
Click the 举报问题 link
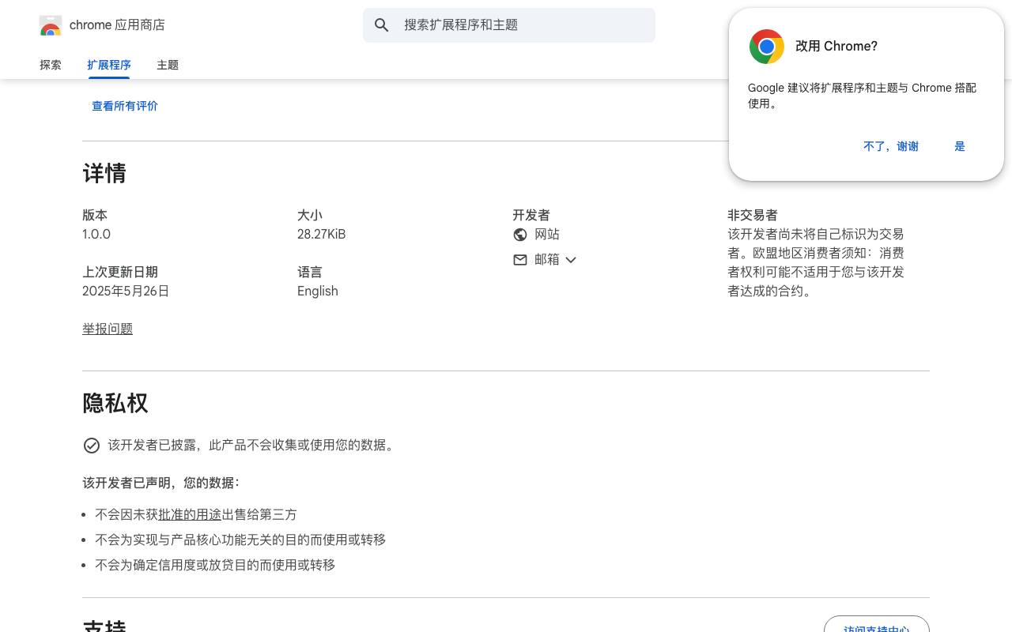coord(108,329)
